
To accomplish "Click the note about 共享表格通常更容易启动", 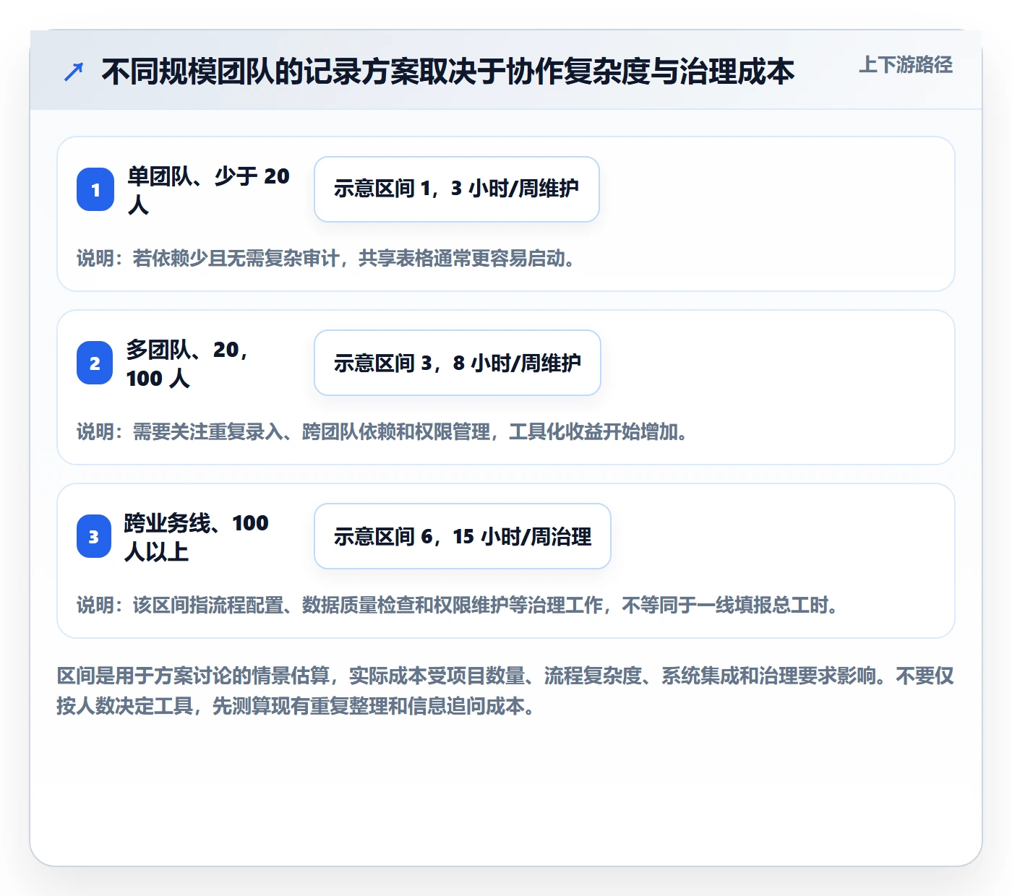I will click(x=326, y=258).
